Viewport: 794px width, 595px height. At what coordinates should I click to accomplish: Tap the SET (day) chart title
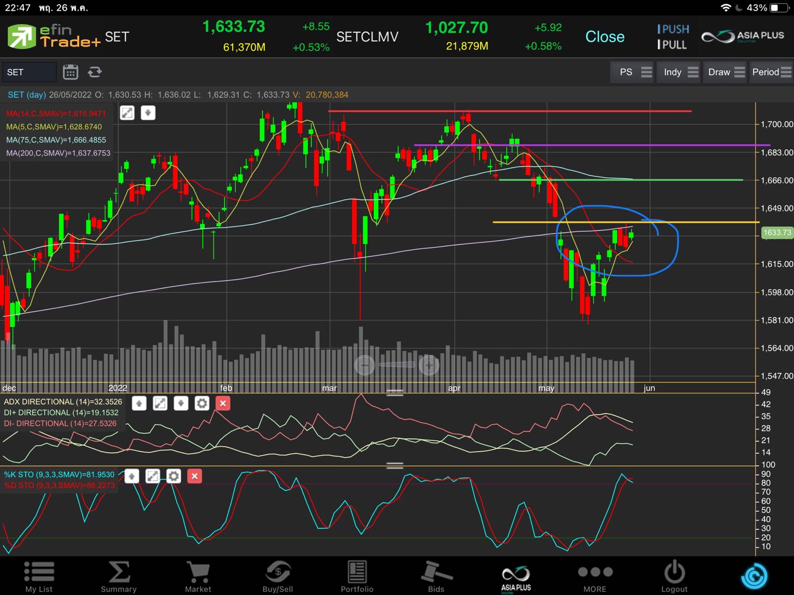pos(27,95)
